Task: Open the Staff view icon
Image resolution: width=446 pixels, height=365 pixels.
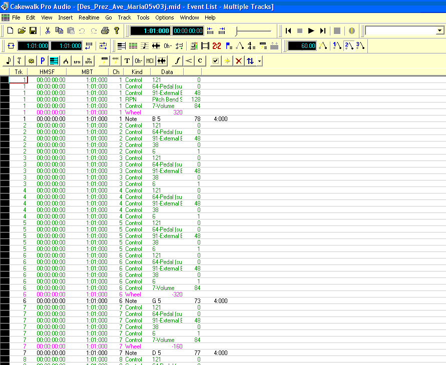Action: point(144,45)
